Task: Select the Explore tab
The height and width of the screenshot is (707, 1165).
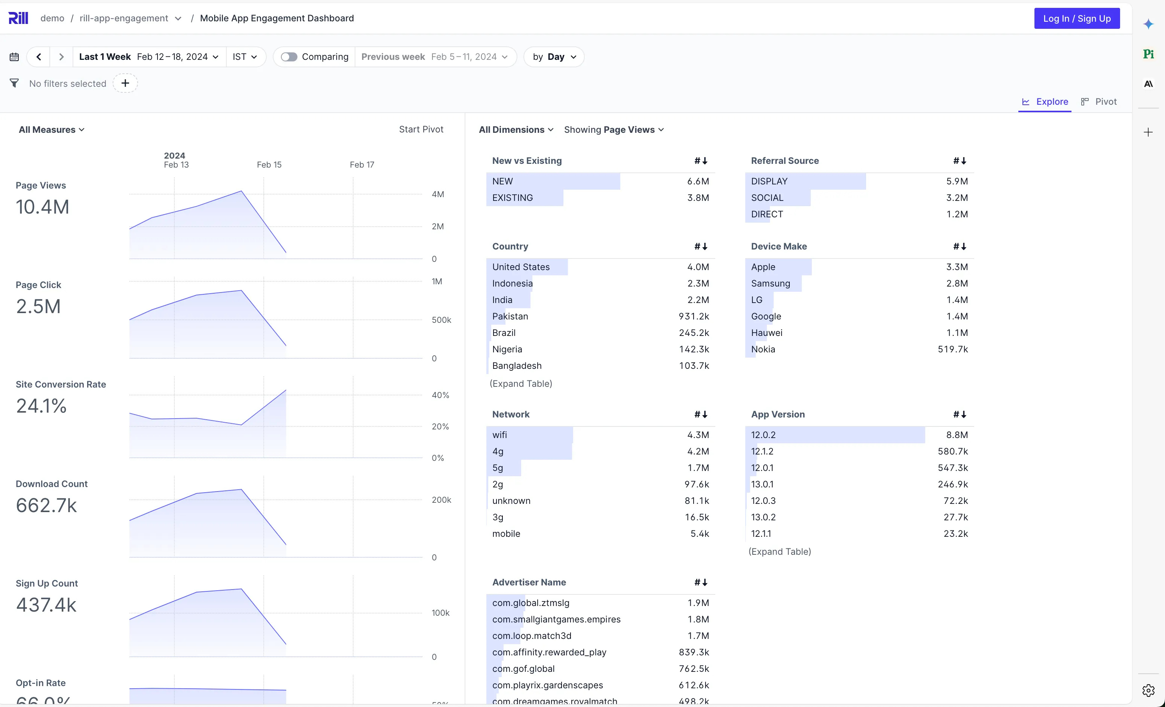Action: pyautogui.click(x=1045, y=102)
